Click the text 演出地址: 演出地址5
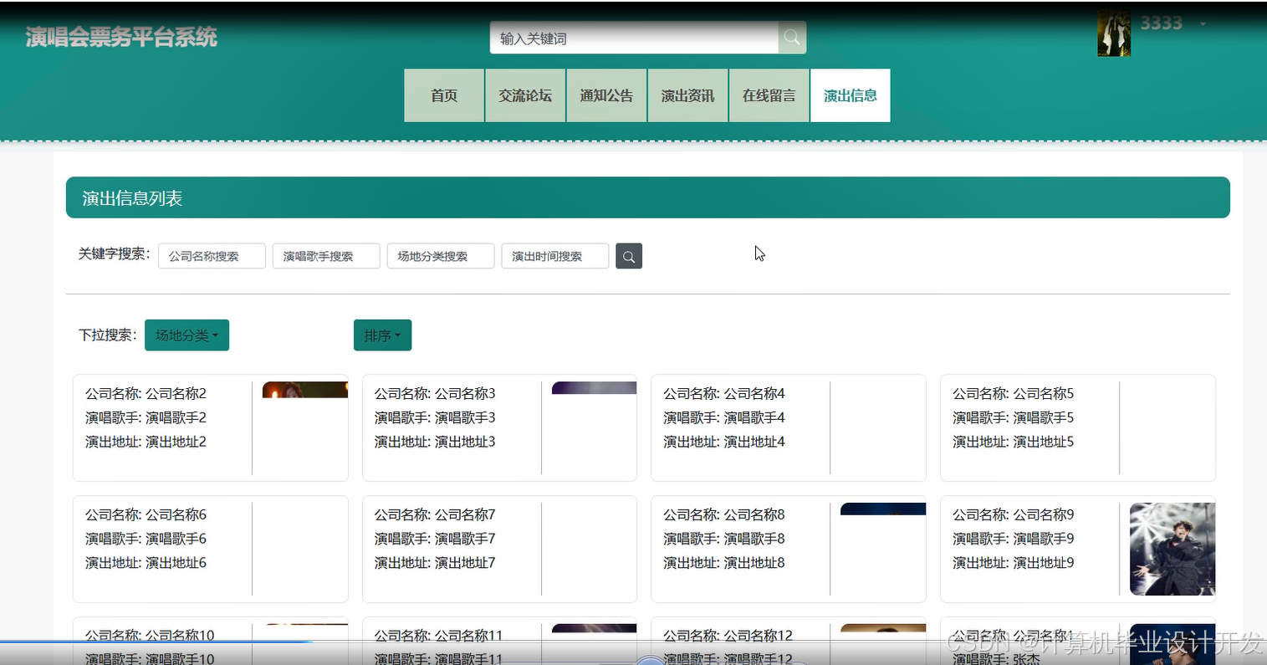The height and width of the screenshot is (665, 1267). coord(1014,442)
